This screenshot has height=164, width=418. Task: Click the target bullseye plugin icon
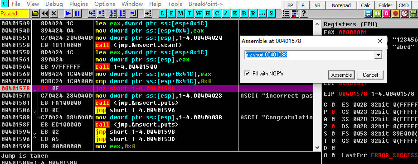[x=405, y=13]
